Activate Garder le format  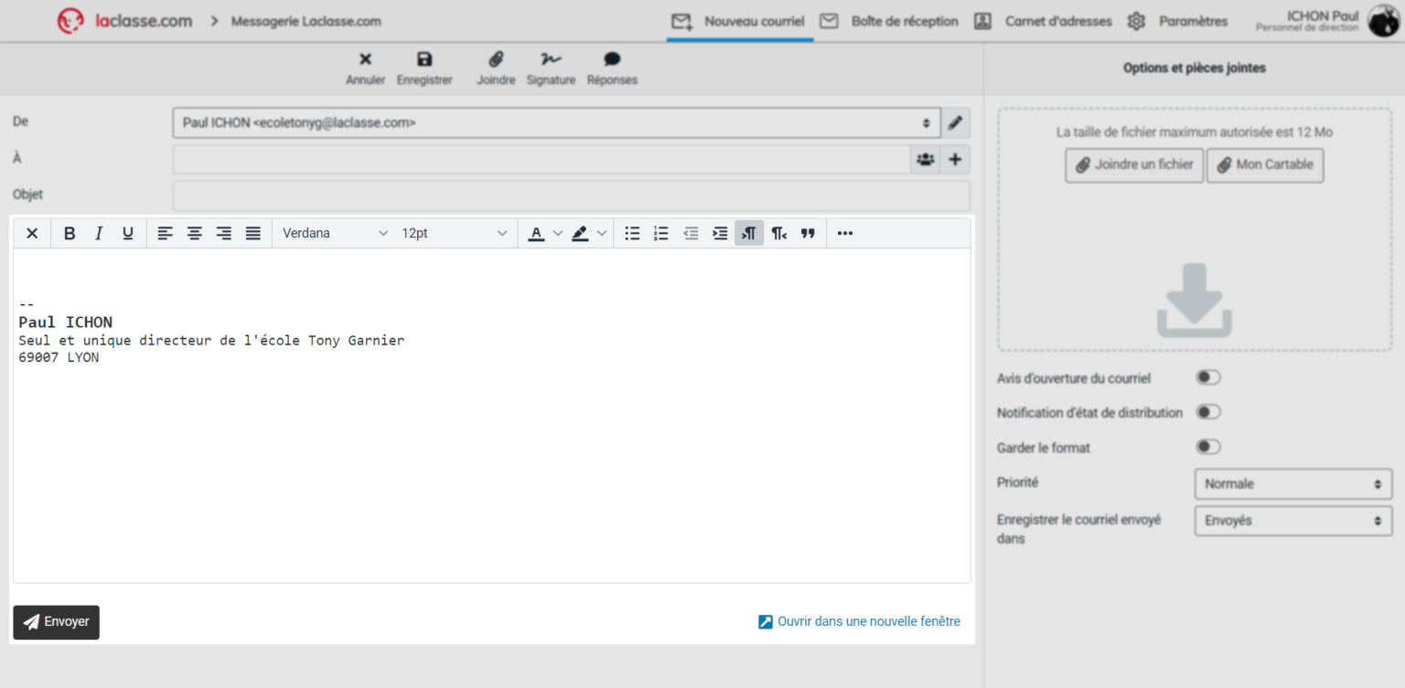tap(1207, 446)
